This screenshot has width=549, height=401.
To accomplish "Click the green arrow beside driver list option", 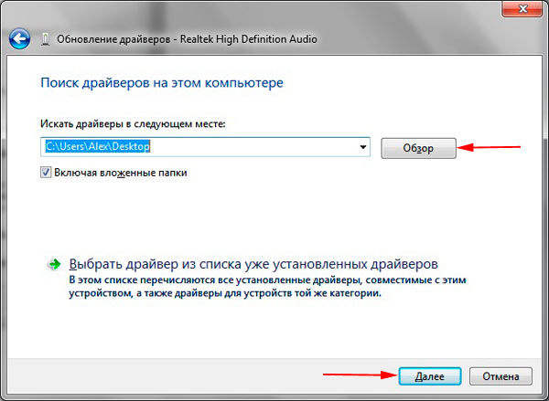I will click(53, 263).
